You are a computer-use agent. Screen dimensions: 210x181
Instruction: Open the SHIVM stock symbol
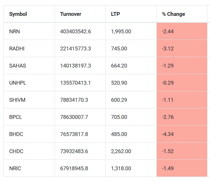pyautogui.click(x=17, y=100)
